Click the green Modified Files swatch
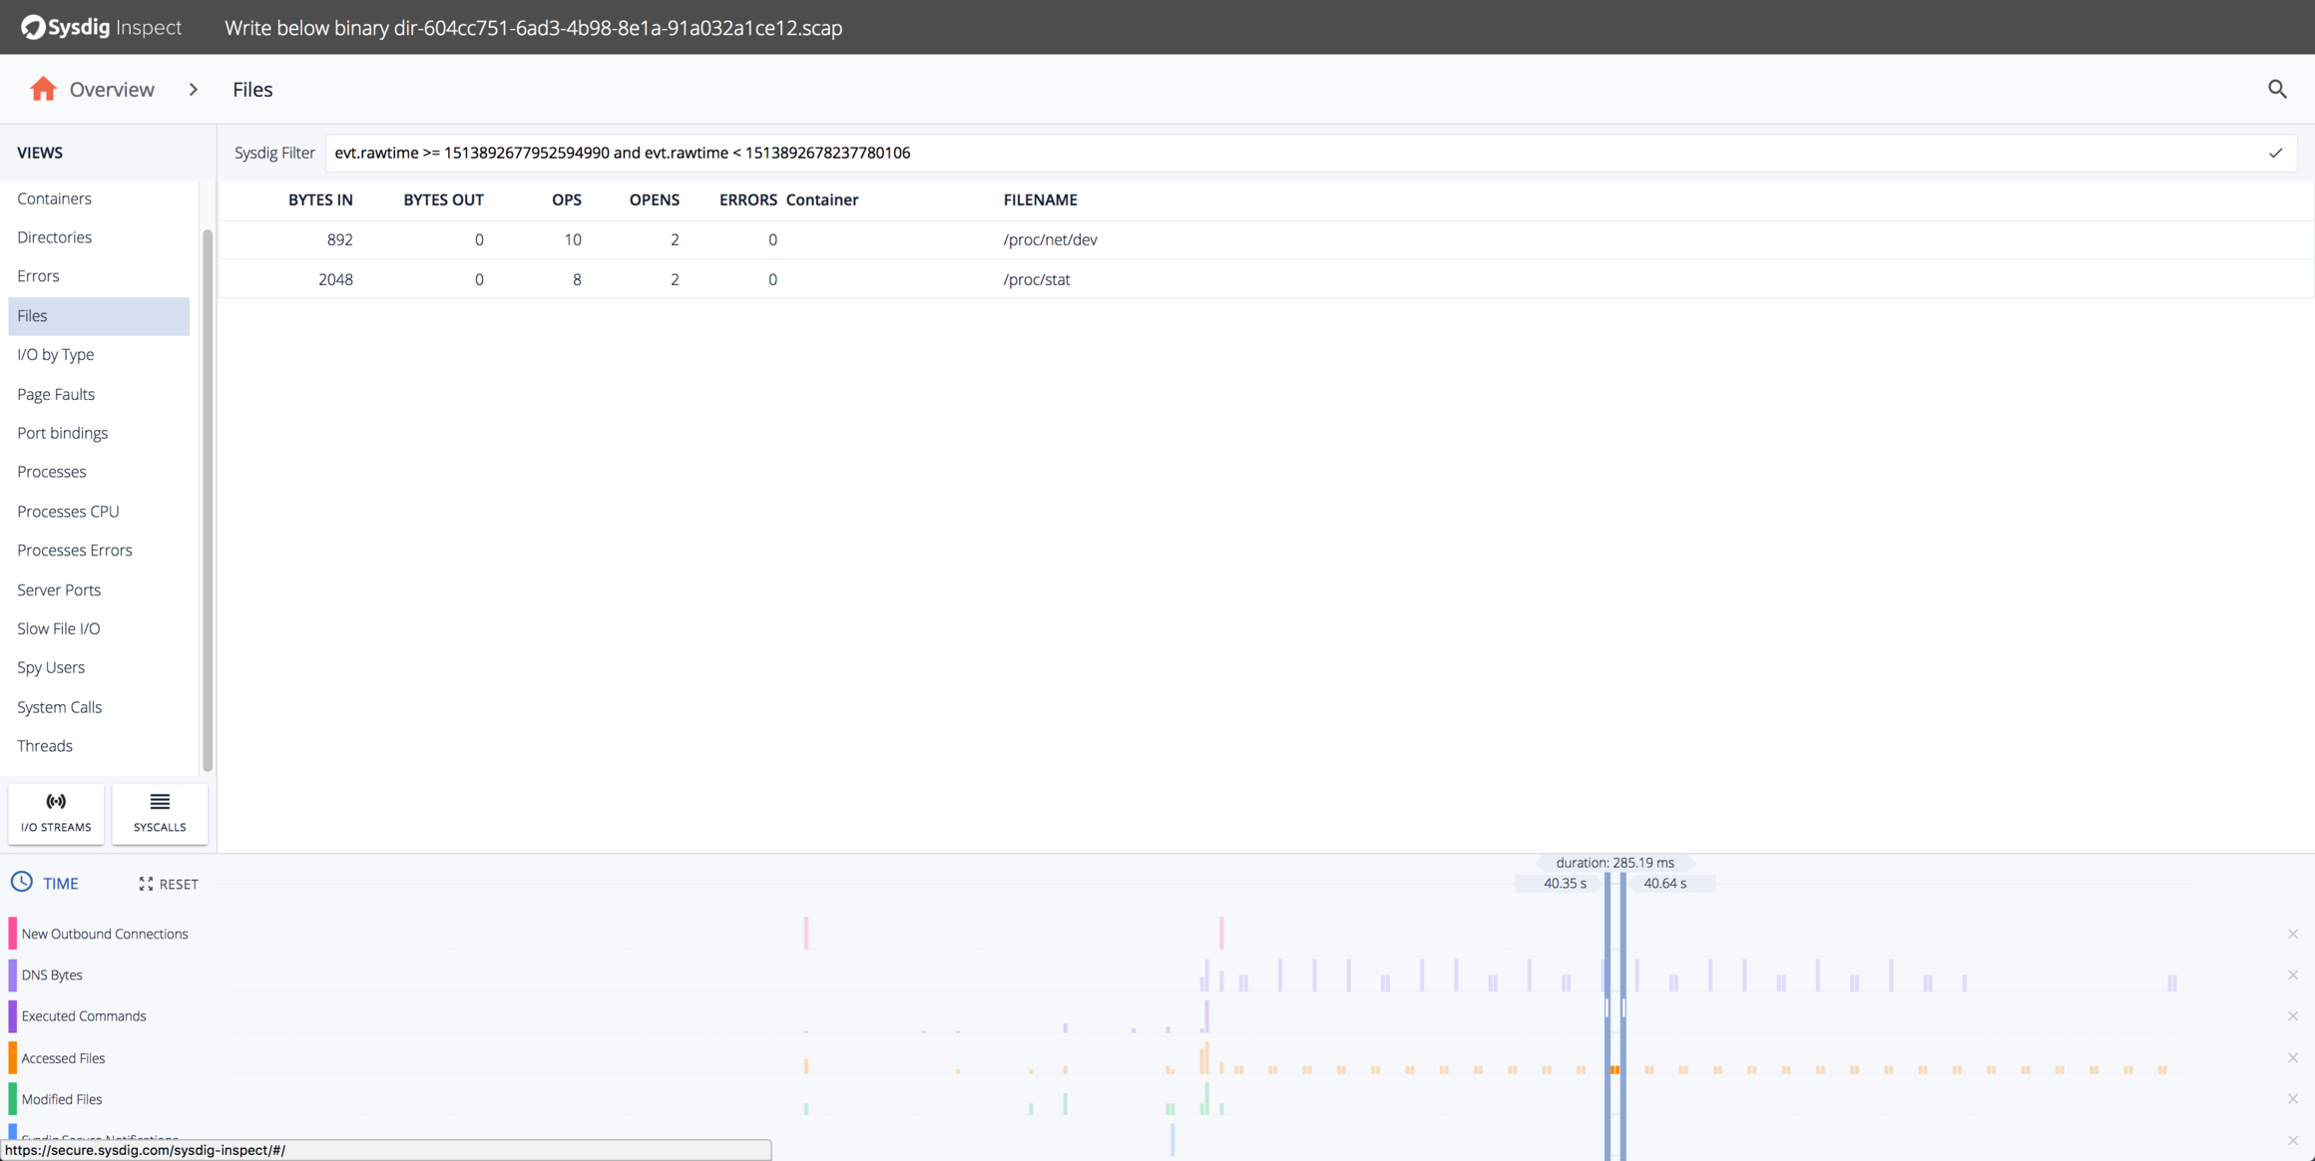Screen dimensions: 2315x1161 [x=13, y=1098]
